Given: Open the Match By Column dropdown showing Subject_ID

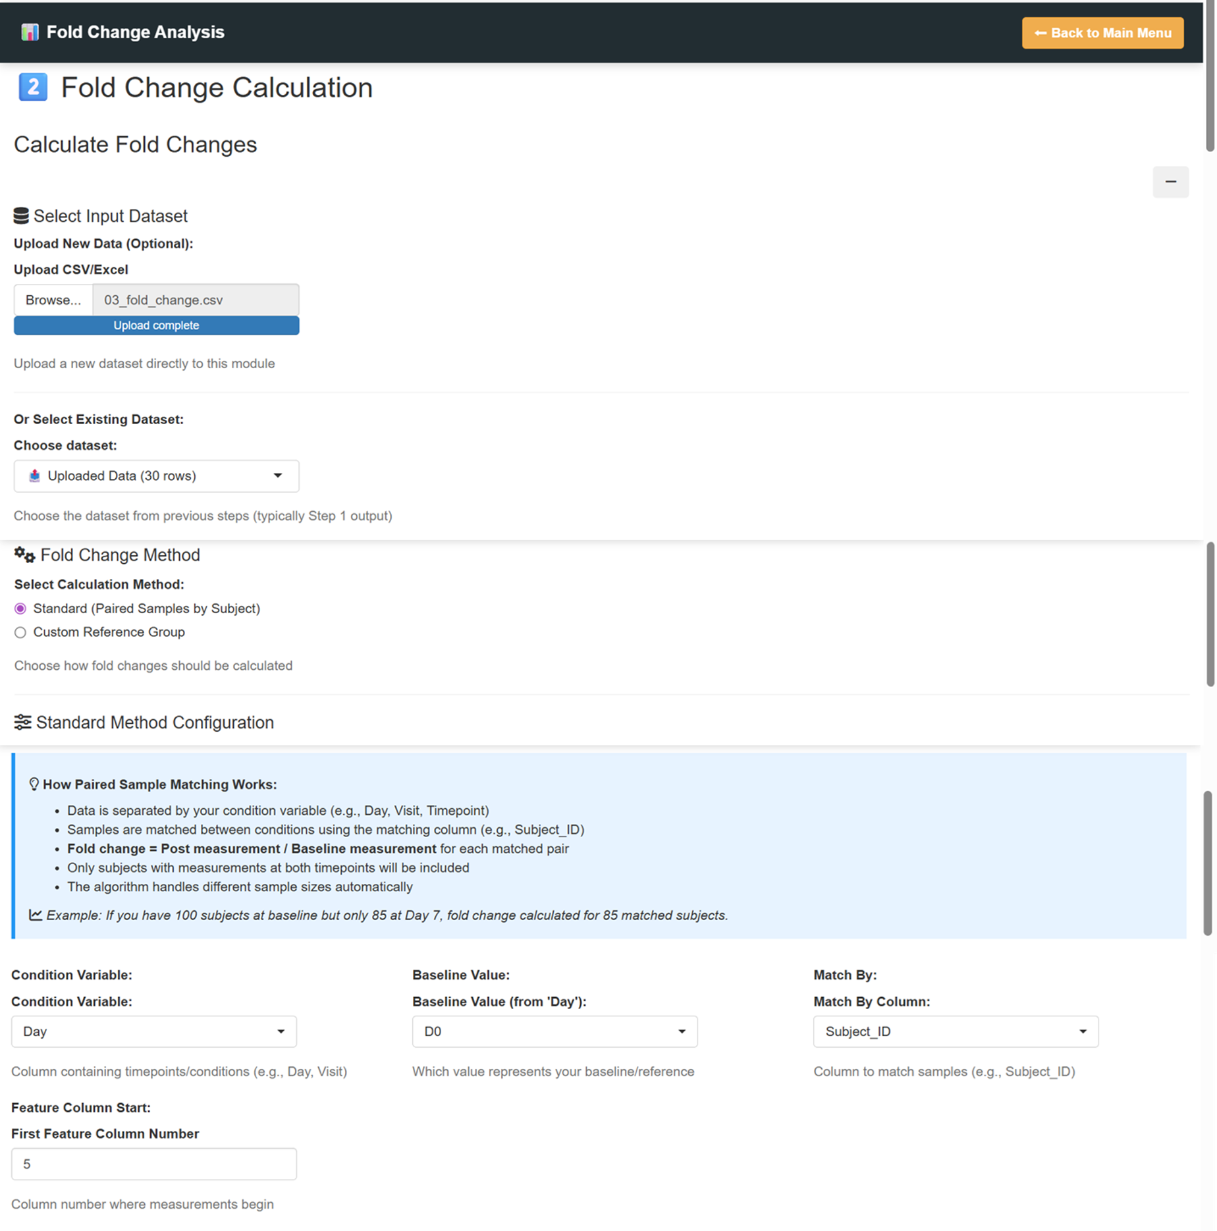Looking at the screenshot, I should (956, 1031).
